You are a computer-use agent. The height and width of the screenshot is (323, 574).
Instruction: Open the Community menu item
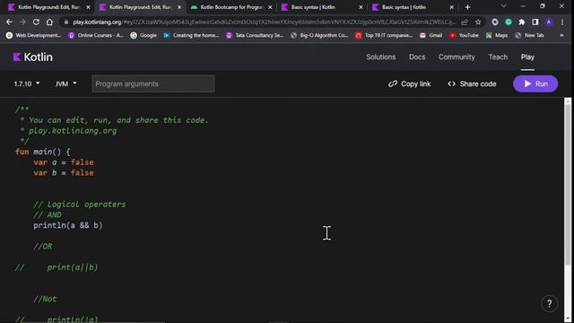(457, 57)
